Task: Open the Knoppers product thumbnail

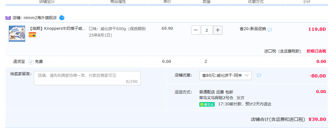Action: (x=17, y=34)
